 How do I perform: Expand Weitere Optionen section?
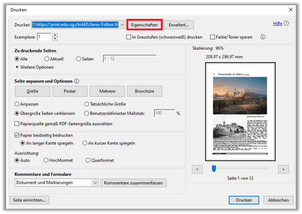(18, 67)
